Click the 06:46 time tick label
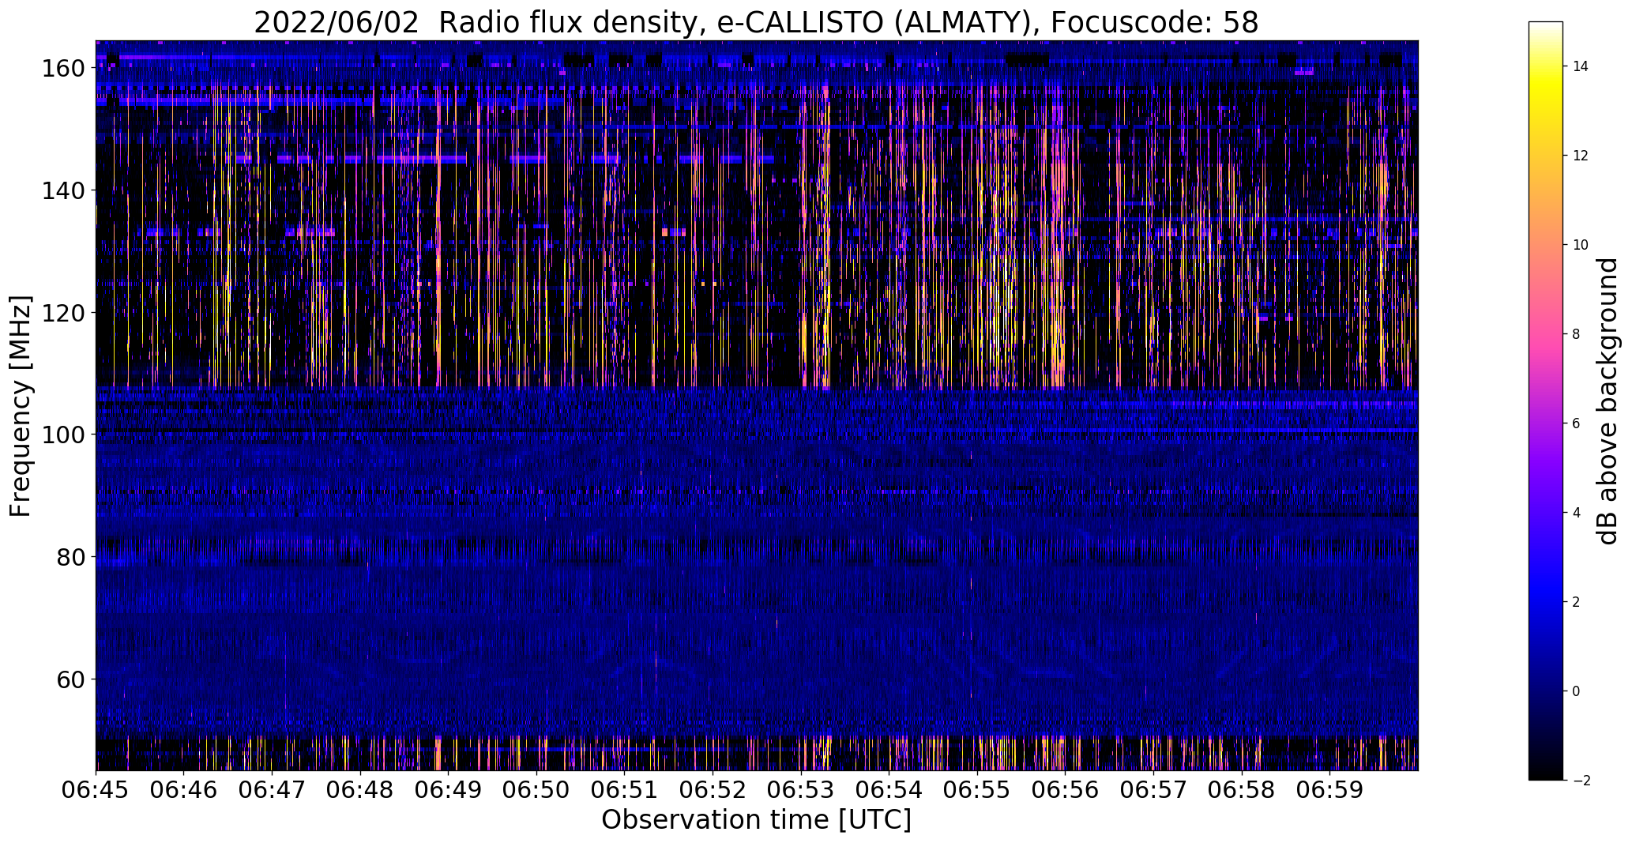Viewport: 1632px width, 843px height. point(184,789)
